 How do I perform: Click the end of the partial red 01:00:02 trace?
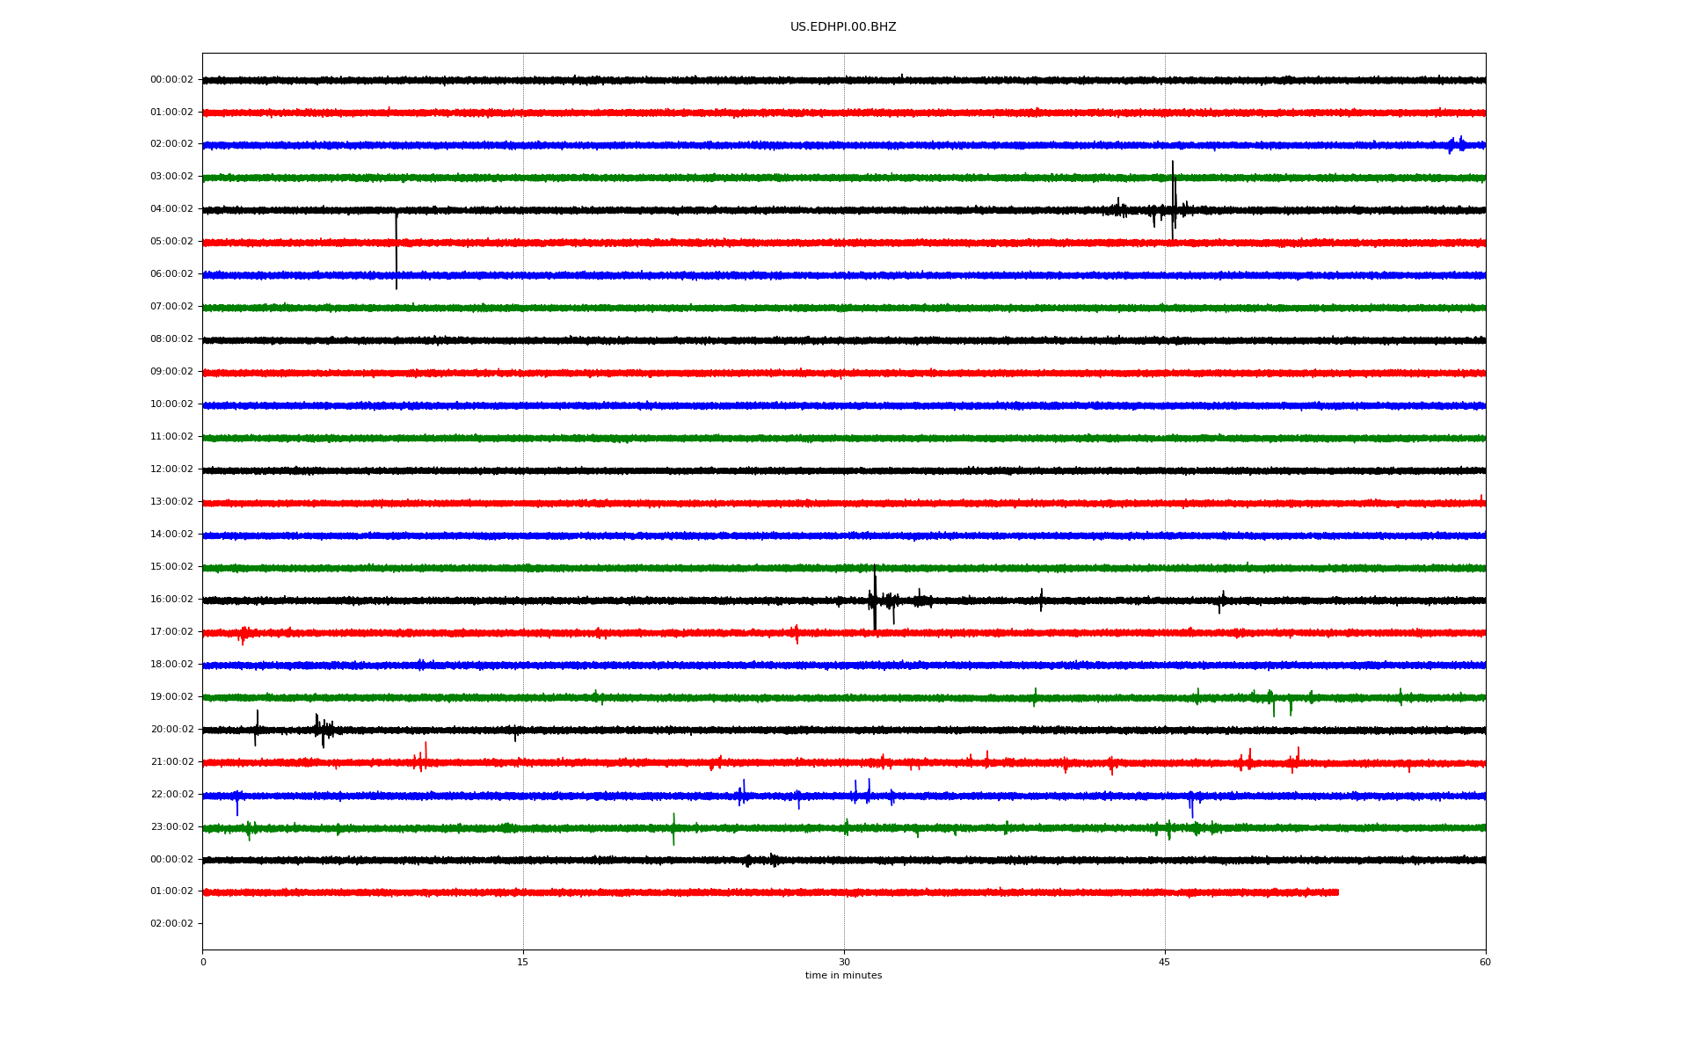(x=1336, y=892)
